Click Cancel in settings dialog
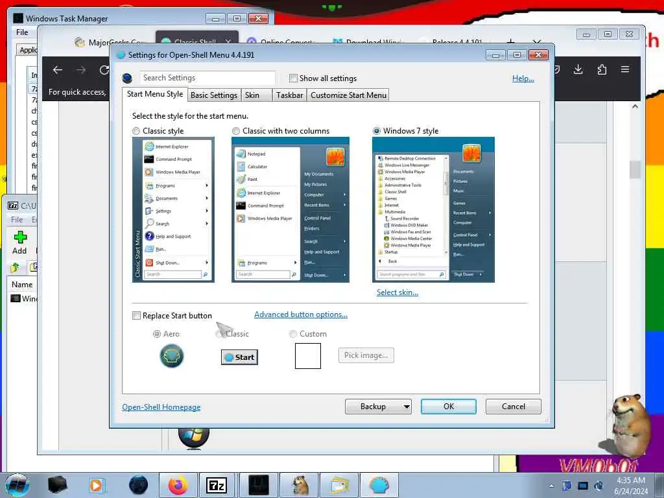 (x=514, y=407)
